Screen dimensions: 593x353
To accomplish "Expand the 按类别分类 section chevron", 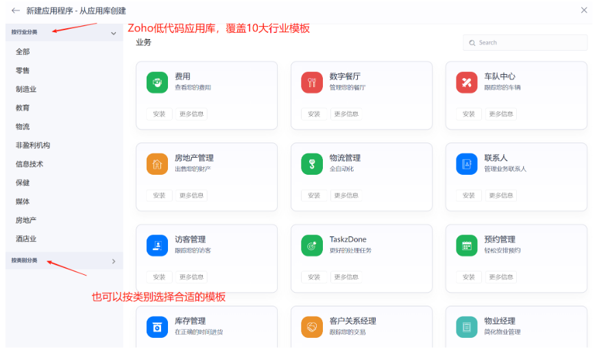I will click(114, 261).
